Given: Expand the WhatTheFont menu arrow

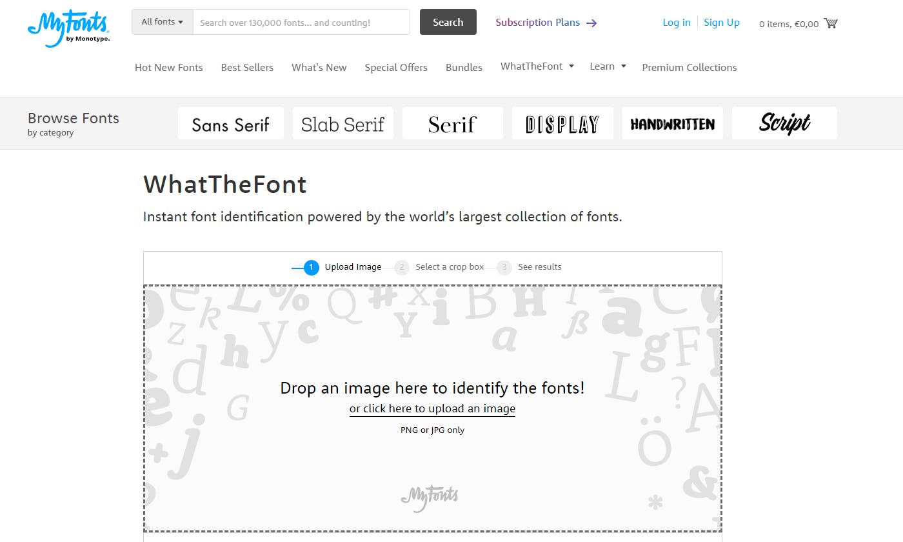Looking at the screenshot, I should pos(571,66).
